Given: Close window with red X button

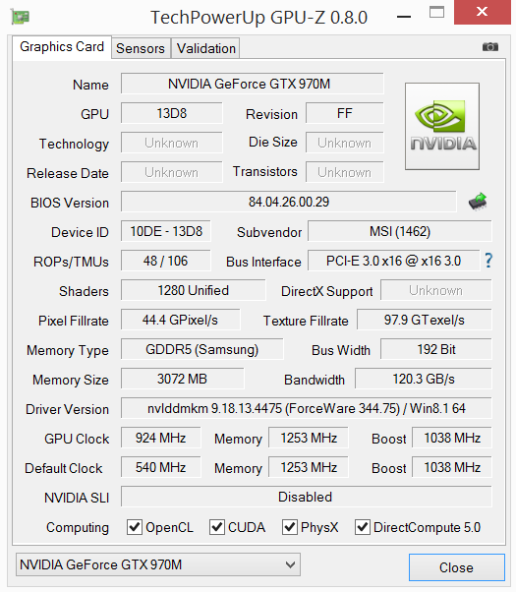Looking at the screenshot, I should [482, 12].
